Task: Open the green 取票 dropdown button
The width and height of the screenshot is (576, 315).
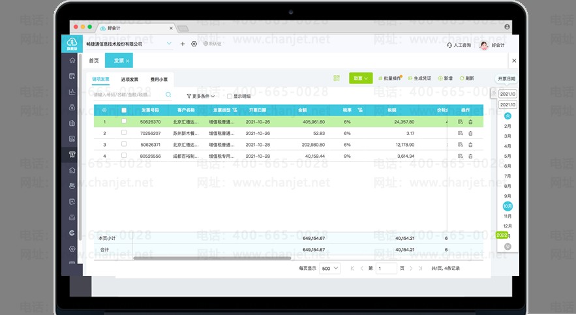Action: click(x=361, y=78)
